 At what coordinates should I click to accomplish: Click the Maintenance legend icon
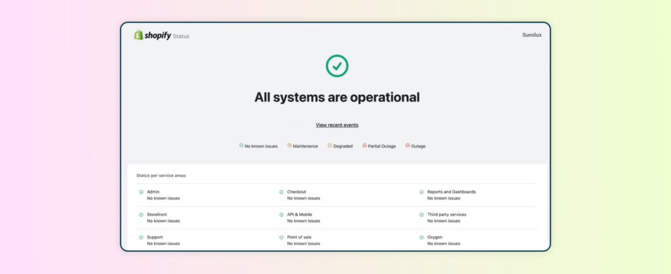[x=289, y=146]
